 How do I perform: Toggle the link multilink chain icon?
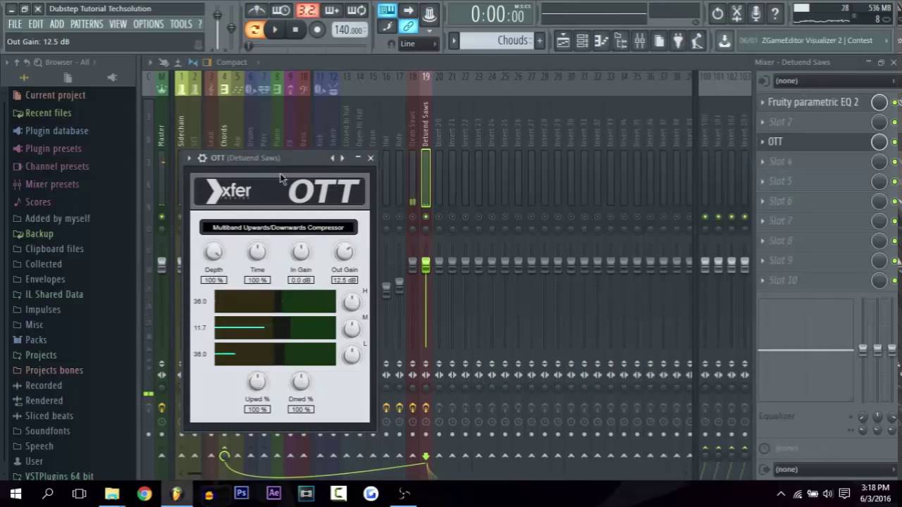(408, 27)
